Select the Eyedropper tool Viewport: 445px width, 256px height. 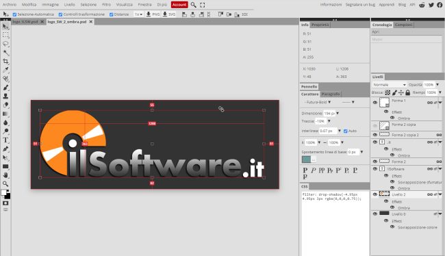click(5, 70)
